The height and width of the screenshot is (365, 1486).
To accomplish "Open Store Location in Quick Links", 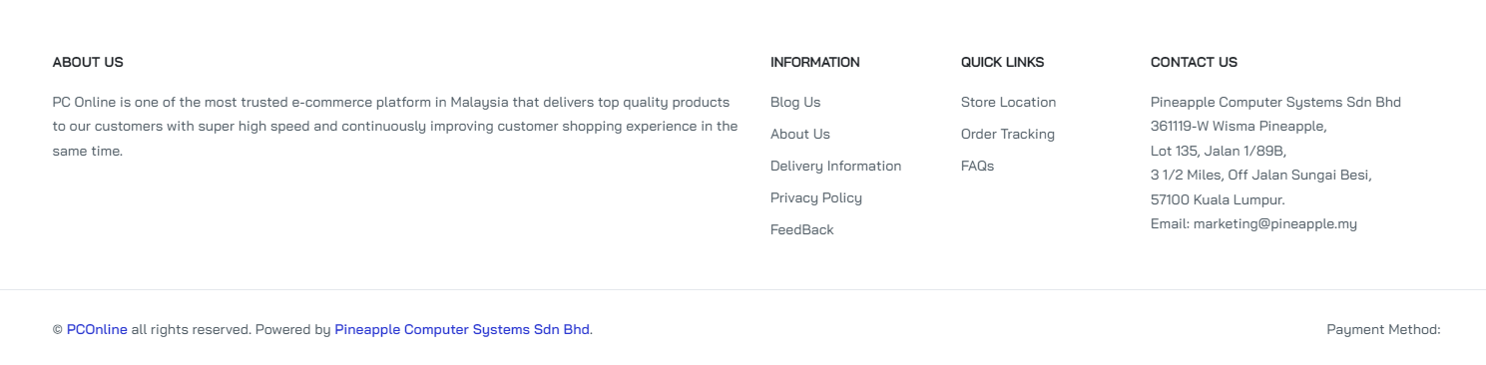I will pos(1008,102).
